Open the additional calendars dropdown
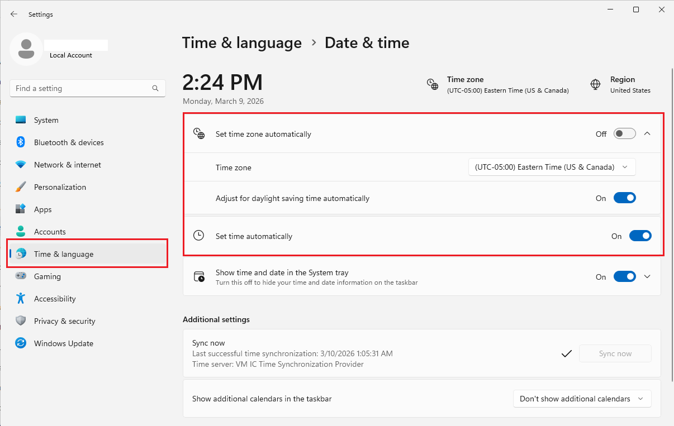674x426 pixels. 582,399
